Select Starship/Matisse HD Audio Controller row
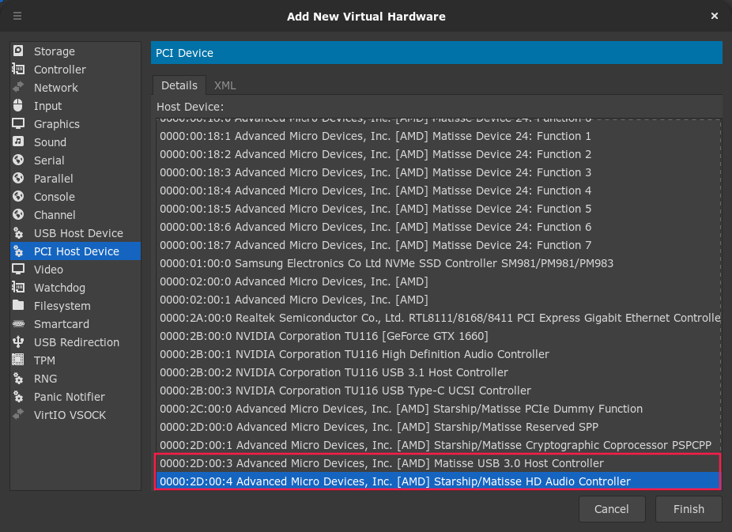 pyautogui.click(x=439, y=481)
